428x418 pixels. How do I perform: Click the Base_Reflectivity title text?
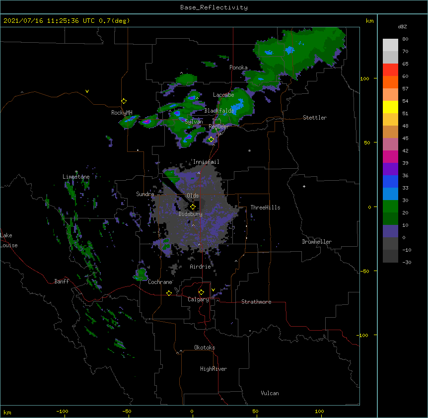(214, 7)
